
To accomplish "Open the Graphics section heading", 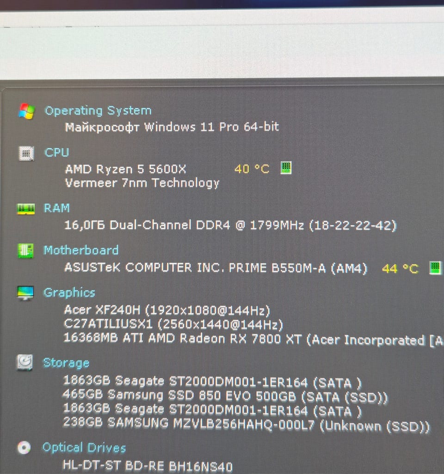I will 69,293.
